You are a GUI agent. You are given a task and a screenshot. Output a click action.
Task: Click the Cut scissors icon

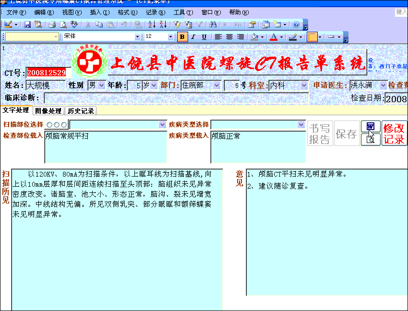[x=88, y=24]
